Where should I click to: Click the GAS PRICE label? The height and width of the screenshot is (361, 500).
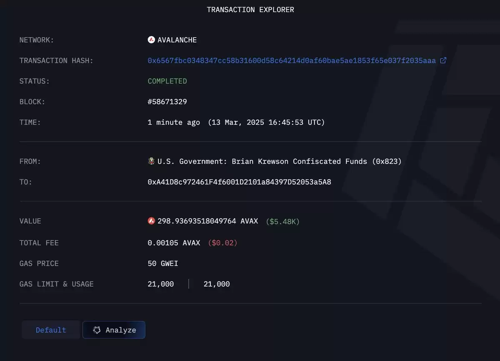pos(39,264)
